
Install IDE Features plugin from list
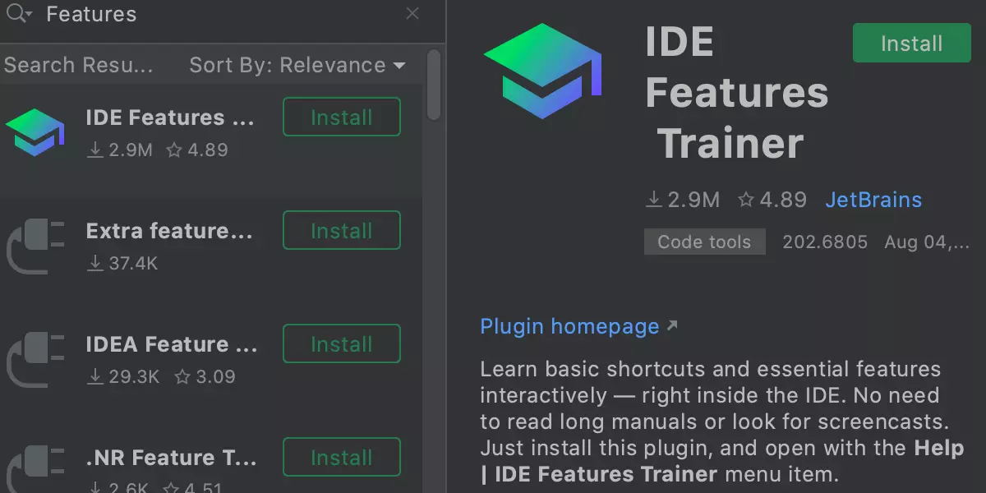pyautogui.click(x=342, y=117)
